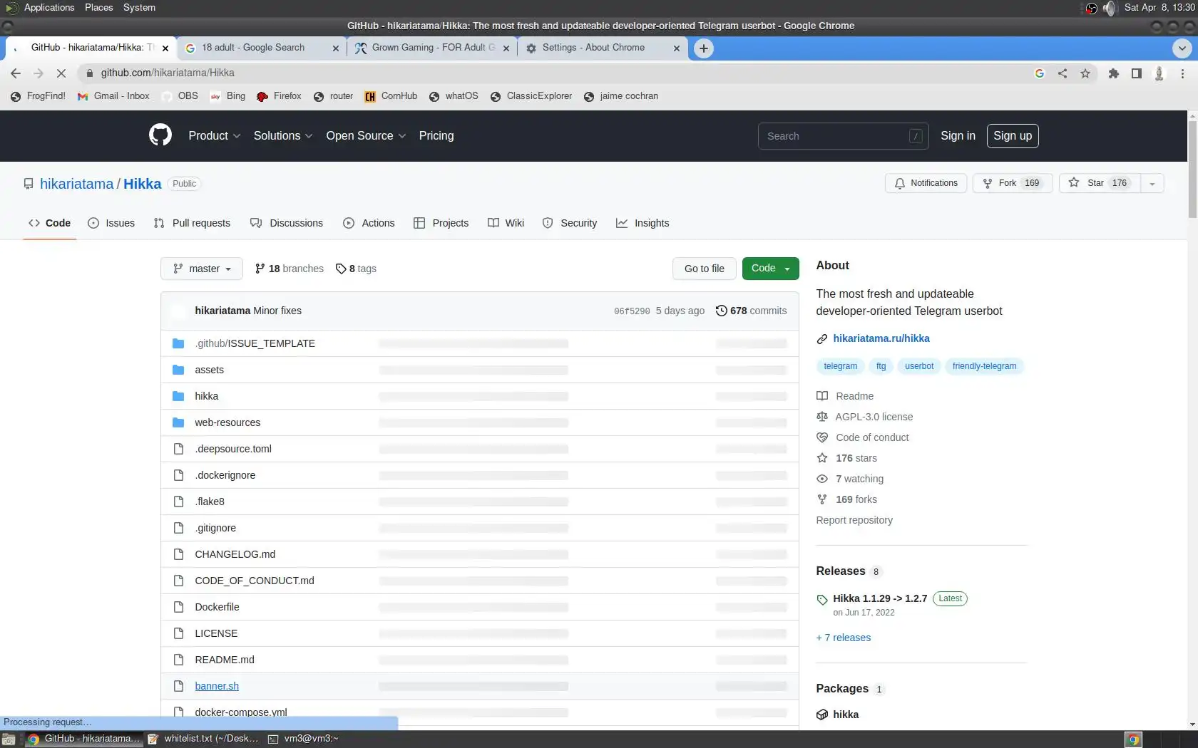Viewport: 1198px width, 748px height.
Task: Open the Places menu
Action: [98, 8]
